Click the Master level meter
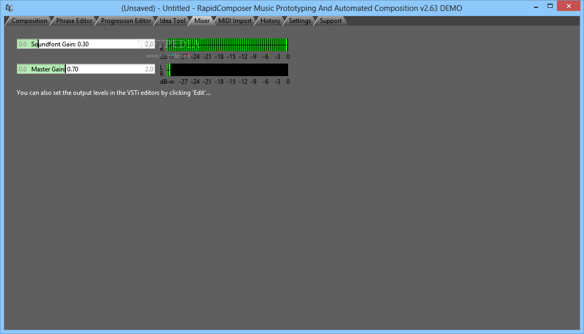 point(227,70)
